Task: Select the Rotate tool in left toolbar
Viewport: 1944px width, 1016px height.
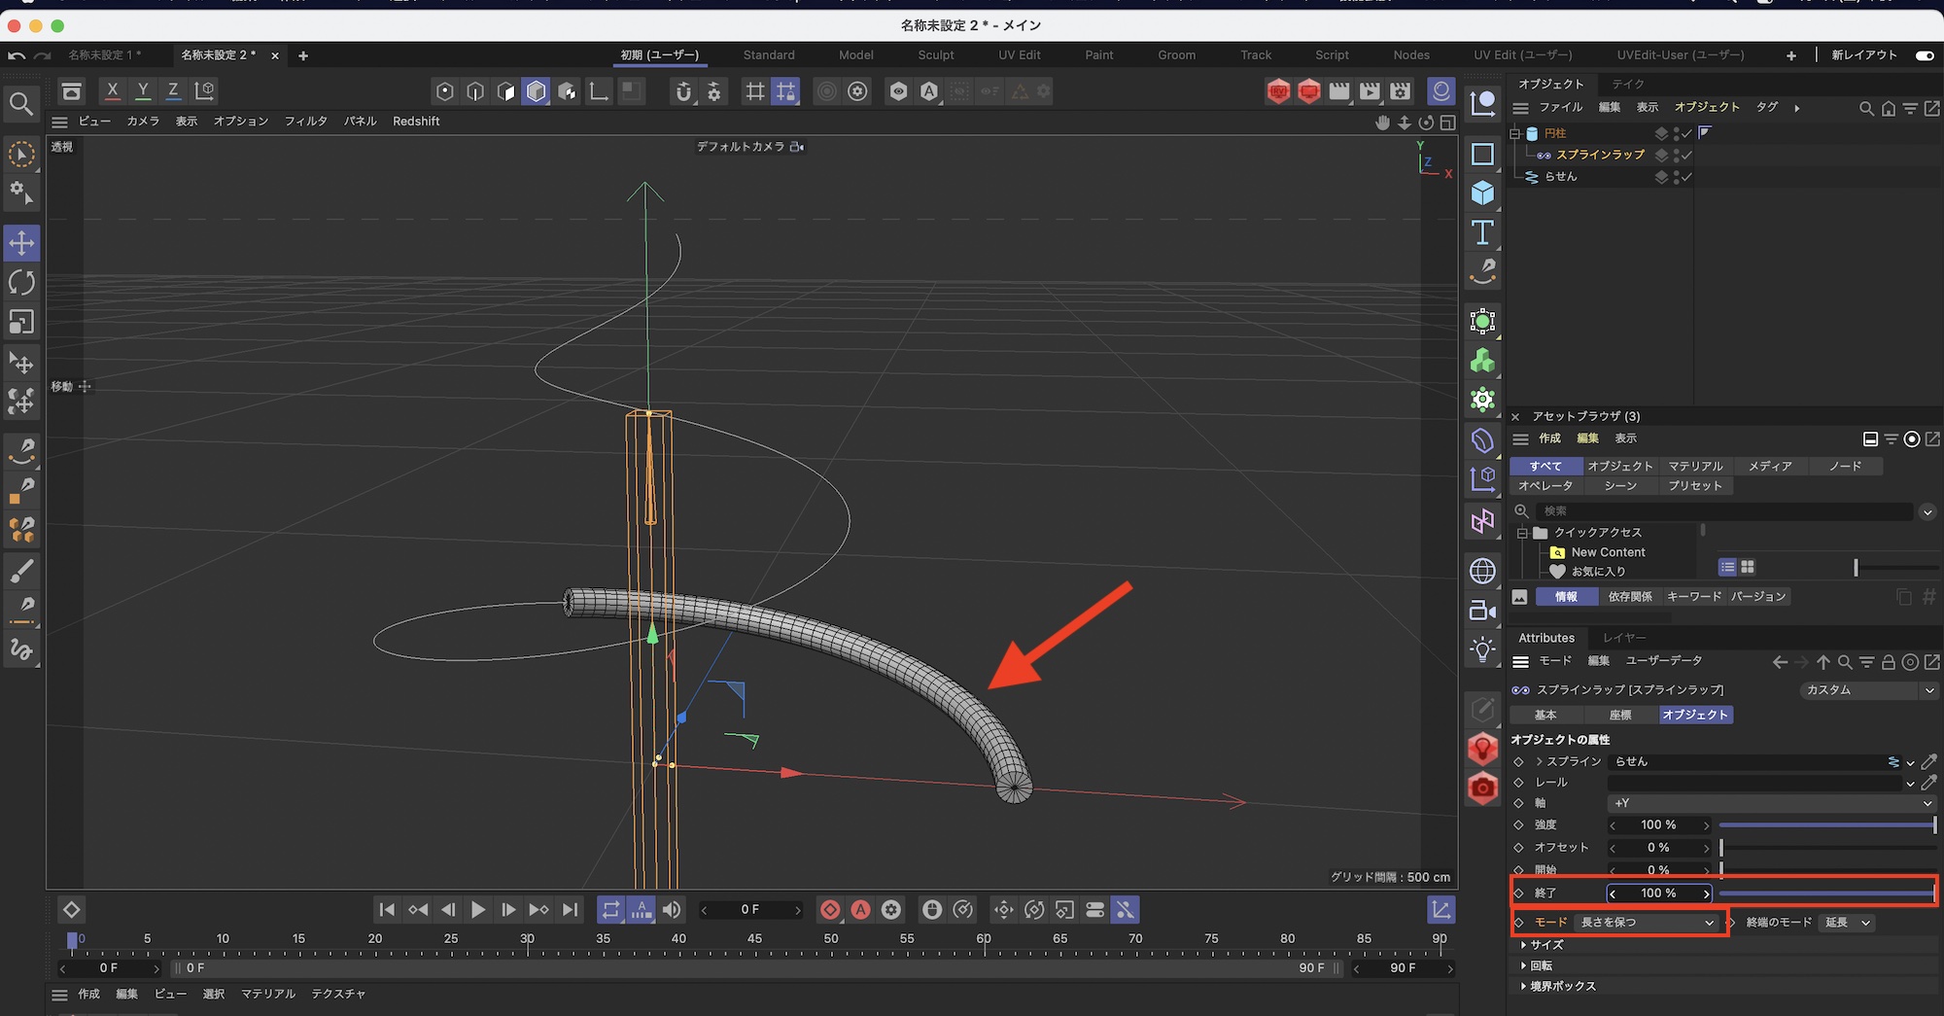Action: [21, 283]
